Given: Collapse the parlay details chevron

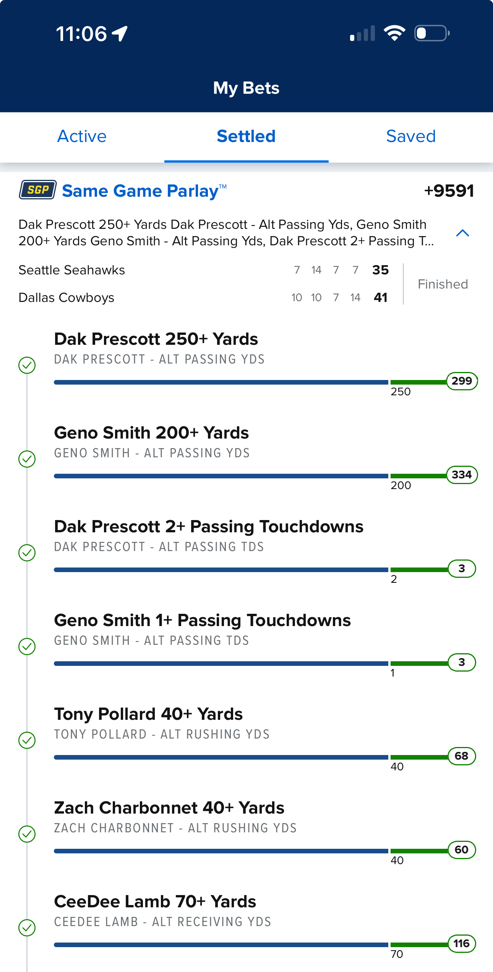Looking at the screenshot, I should tap(462, 233).
